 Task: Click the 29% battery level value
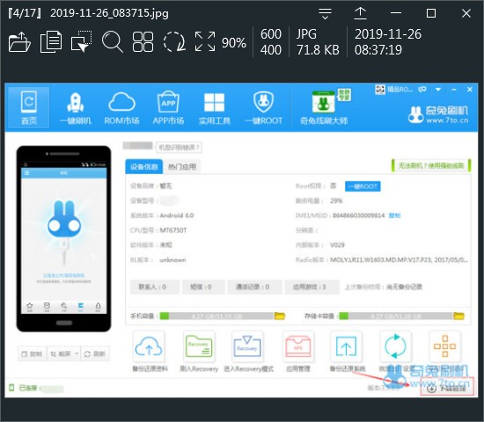coord(336,200)
